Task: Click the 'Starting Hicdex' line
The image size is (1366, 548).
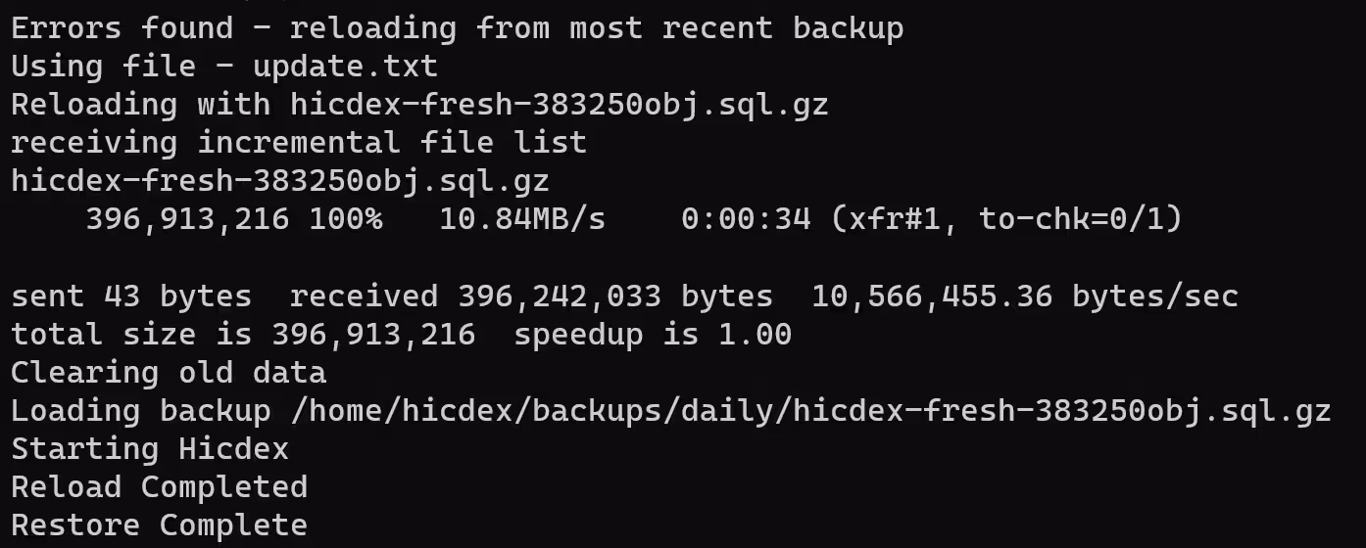Action: point(150,448)
